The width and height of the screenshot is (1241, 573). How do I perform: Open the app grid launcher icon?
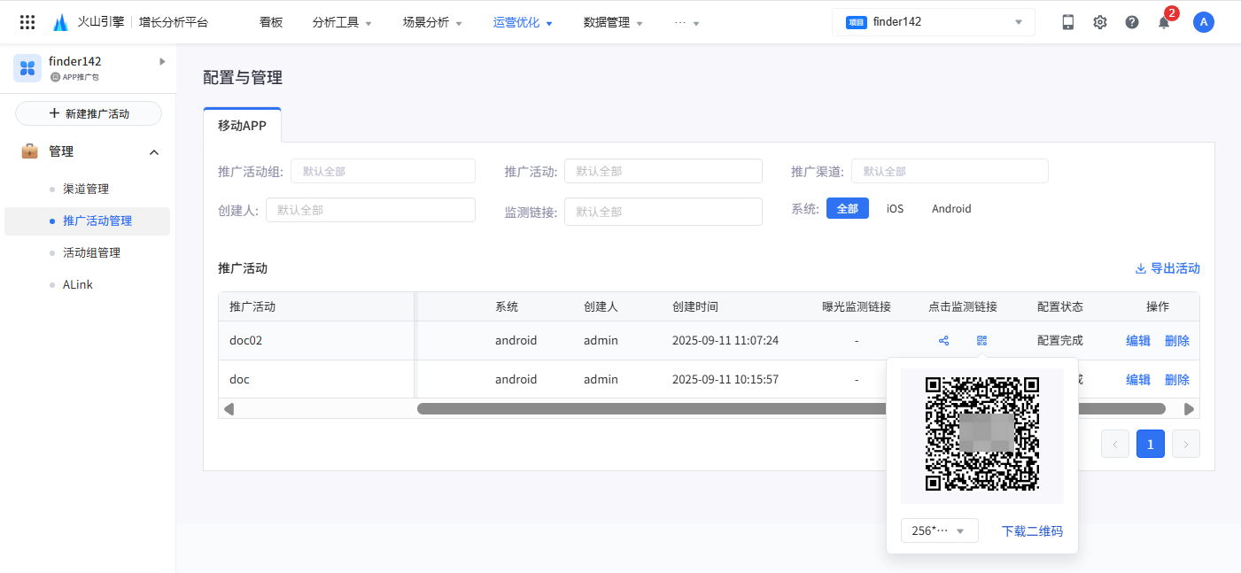[x=27, y=22]
